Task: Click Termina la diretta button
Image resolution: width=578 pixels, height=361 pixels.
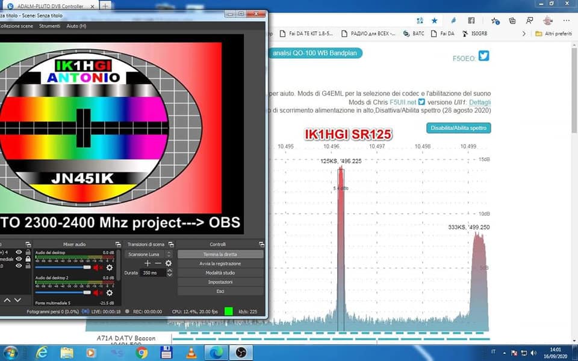Action: pyautogui.click(x=220, y=254)
